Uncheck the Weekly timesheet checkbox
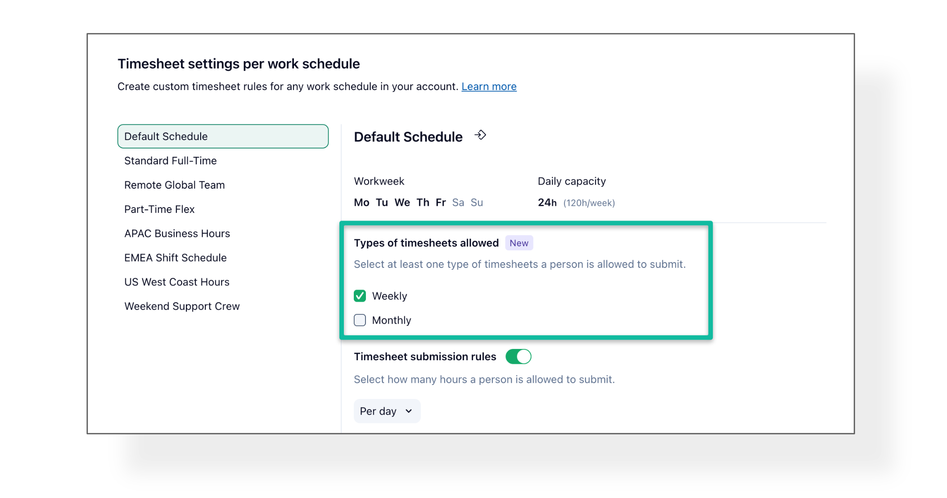 (360, 296)
